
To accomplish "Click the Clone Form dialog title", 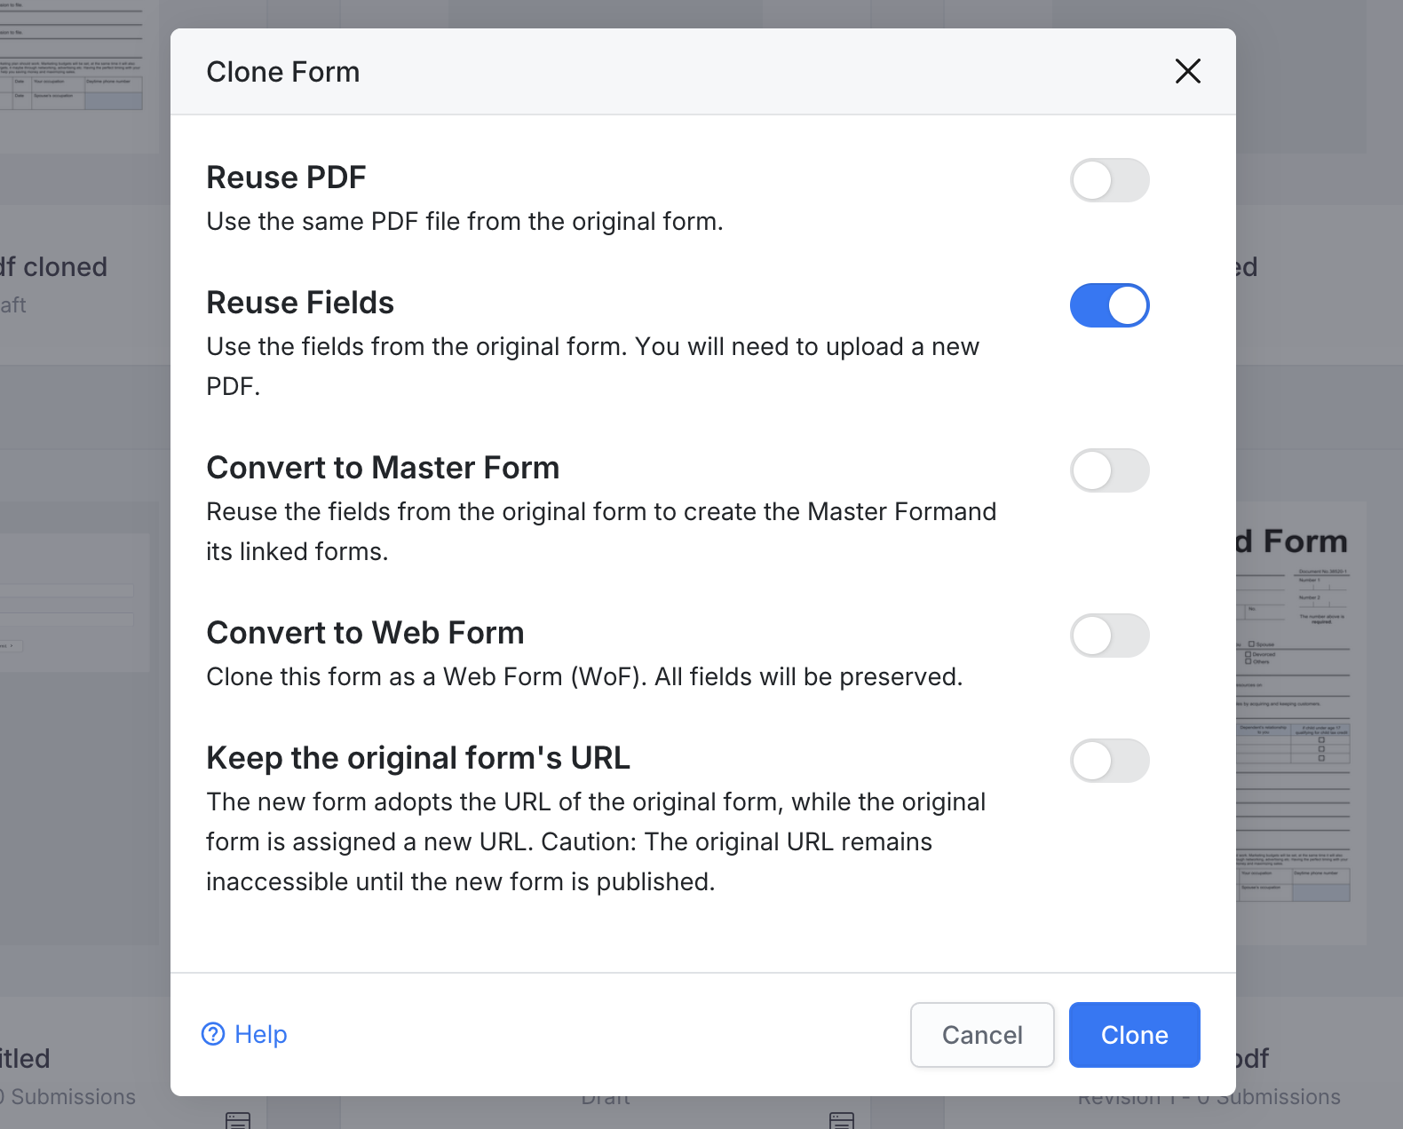I will [283, 72].
